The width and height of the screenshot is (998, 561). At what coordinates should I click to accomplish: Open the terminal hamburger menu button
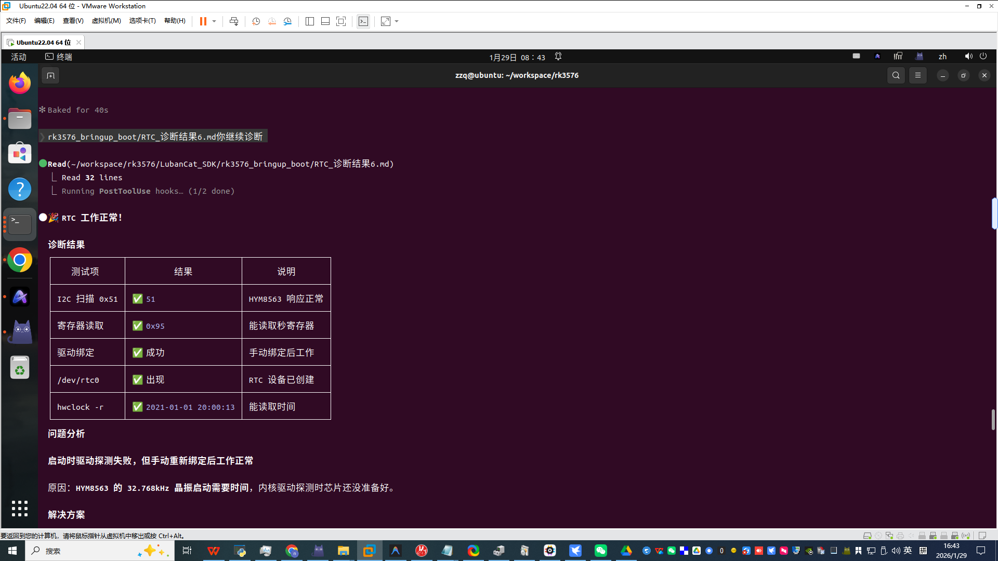[918, 75]
